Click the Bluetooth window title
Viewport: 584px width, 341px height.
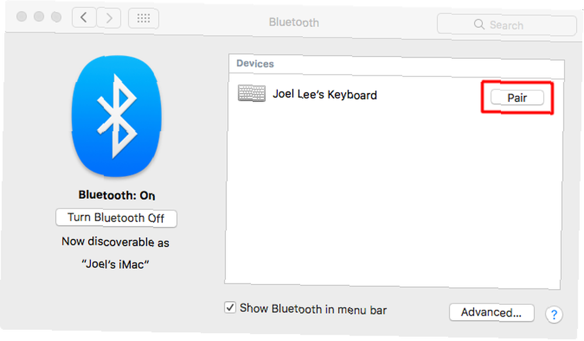(x=294, y=22)
